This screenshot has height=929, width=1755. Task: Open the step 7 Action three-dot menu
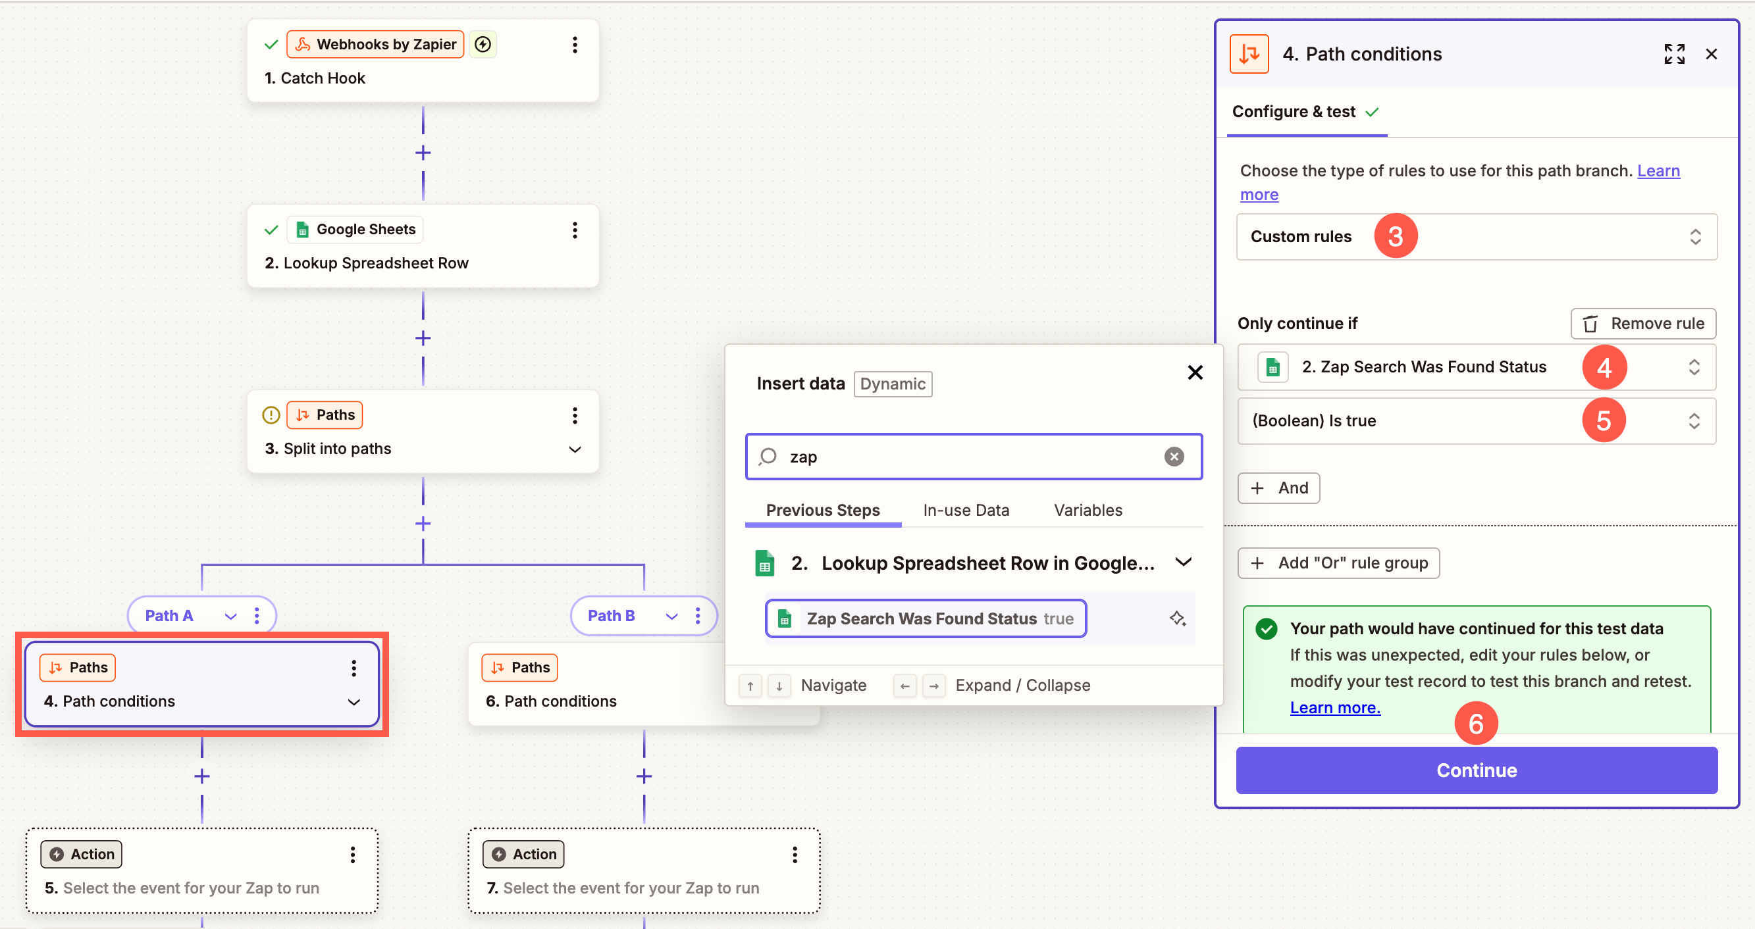(795, 855)
